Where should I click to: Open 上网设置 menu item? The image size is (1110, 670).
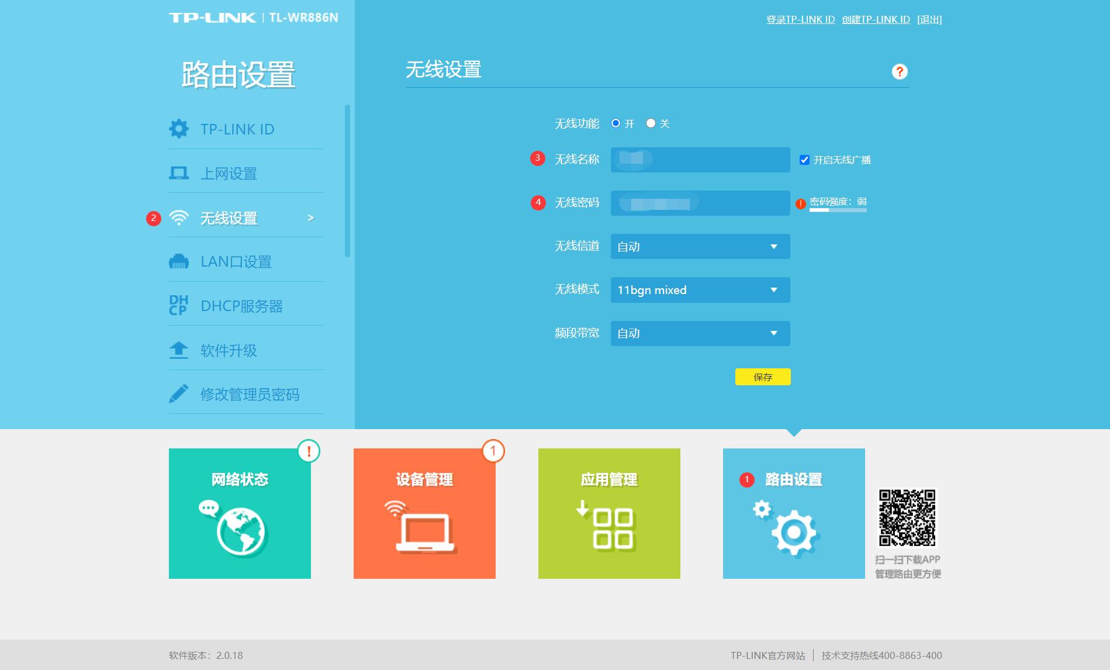click(246, 173)
